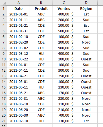The height and width of the screenshot is (127, 103).
Task: Select row 21 header
Action: click(4, 121)
